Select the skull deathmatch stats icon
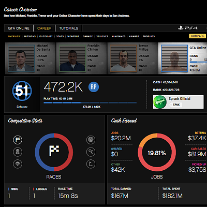Screen dimensions: 207x207 tap(18, 152)
